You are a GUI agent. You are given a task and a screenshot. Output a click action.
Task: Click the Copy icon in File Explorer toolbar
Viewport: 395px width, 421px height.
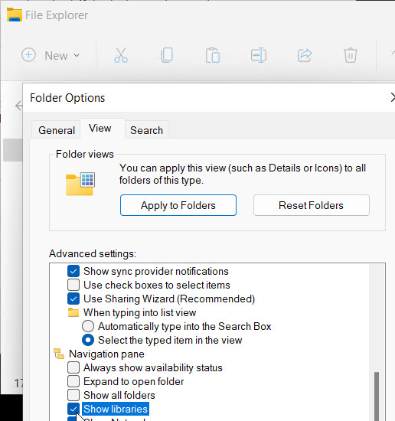tap(167, 55)
